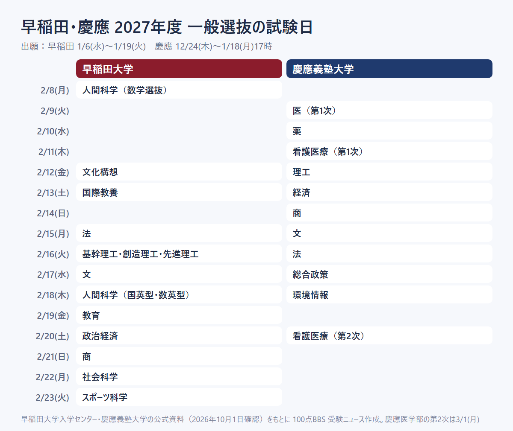
Task: Click the footer source note
Action: [x=251, y=419]
